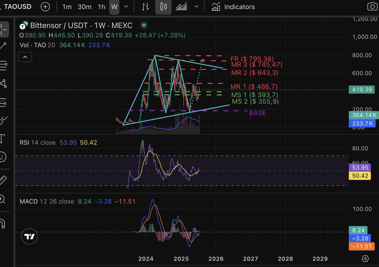The width and height of the screenshot is (379, 267).
Task: Add a symbol with the plus icon
Action: (x=45, y=7)
